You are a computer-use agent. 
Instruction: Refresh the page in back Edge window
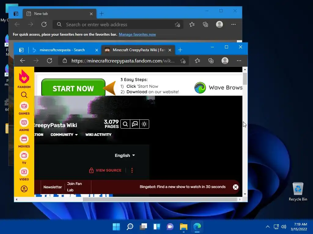tap(44, 24)
